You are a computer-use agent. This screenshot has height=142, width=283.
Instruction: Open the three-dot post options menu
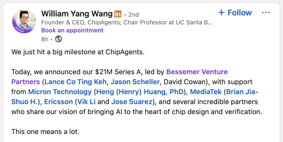(265, 13)
